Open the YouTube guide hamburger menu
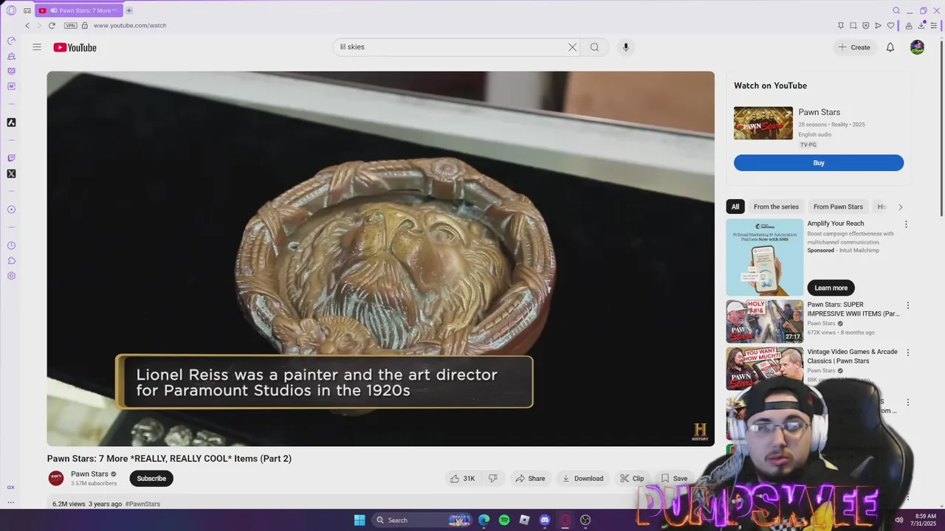The image size is (945, 531). coord(37,47)
